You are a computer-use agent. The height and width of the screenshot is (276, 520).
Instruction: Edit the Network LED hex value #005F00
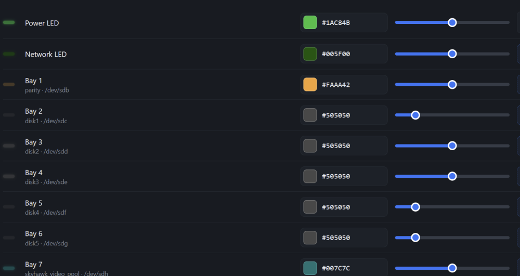coord(335,54)
